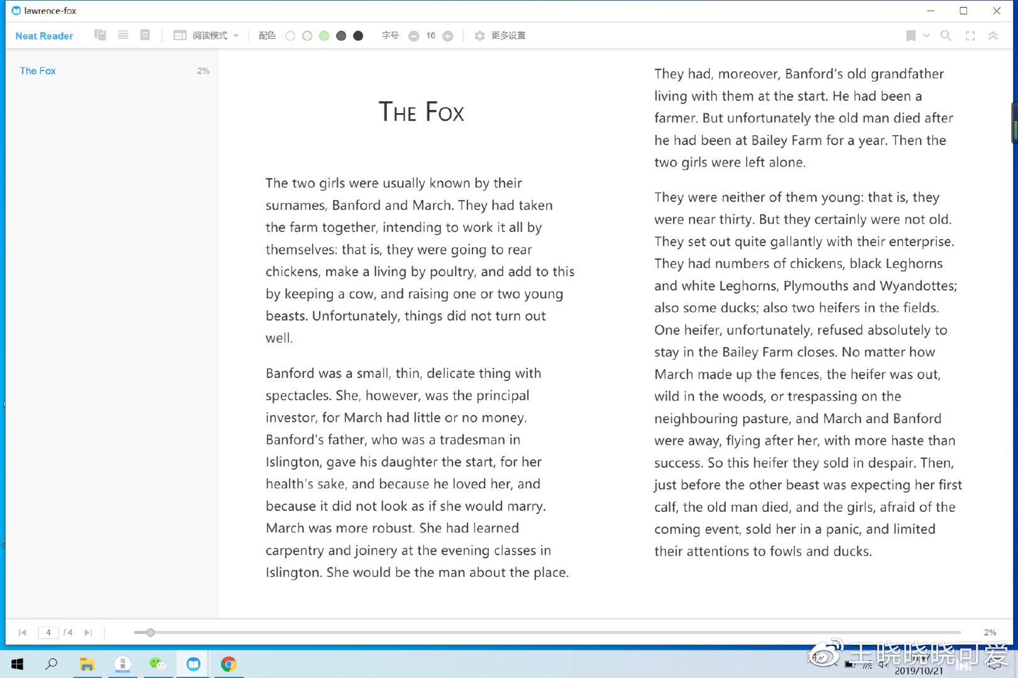This screenshot has width=1018, height=678.
Task: Click the 2019/10/21 date in the tray
Action: click(x=919, y=670)
